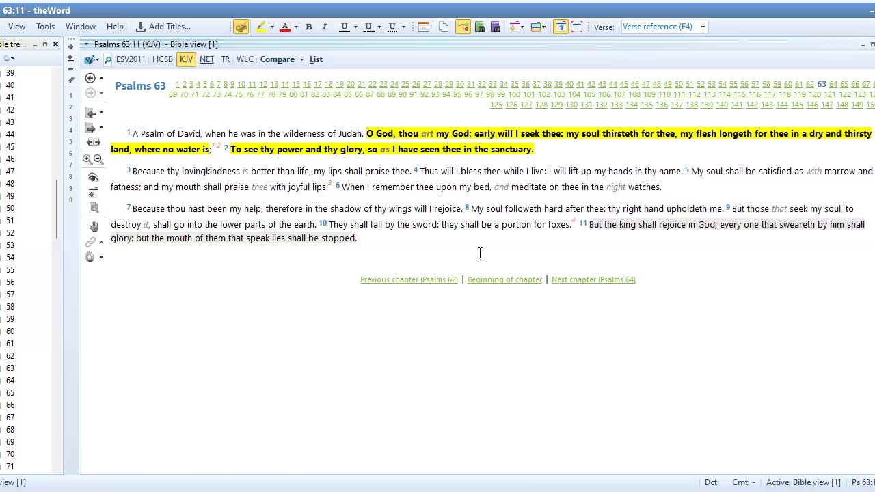The height and width of the screenshot is (492, 875).
Task: Zoom in with the magnifier plus
Action: tap(87, 159)
